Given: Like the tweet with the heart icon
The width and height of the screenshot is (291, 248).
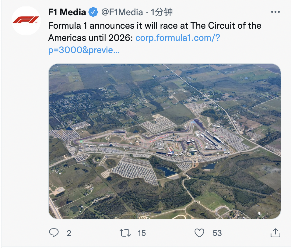Looking at the screenshot, I should 199,233.
